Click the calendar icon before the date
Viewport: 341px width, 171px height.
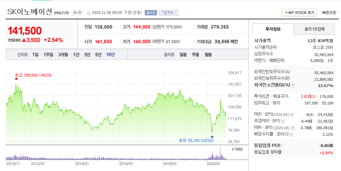pos(89,13)
